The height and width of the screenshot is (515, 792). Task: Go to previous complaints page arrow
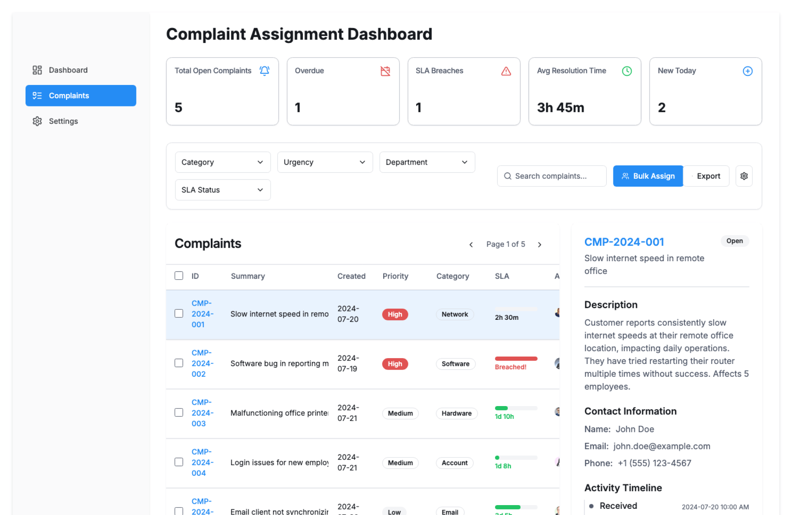coord(471,245)
